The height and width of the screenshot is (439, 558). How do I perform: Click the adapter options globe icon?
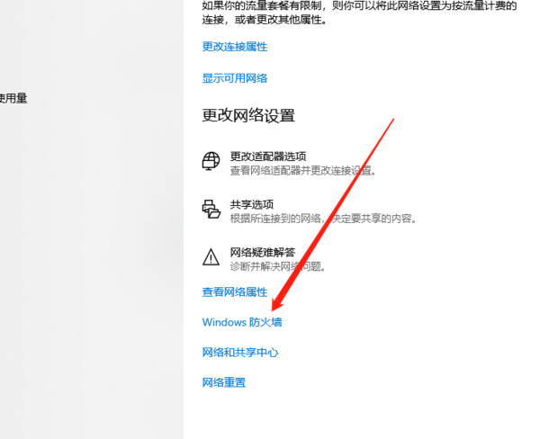(x=211, y=161)
